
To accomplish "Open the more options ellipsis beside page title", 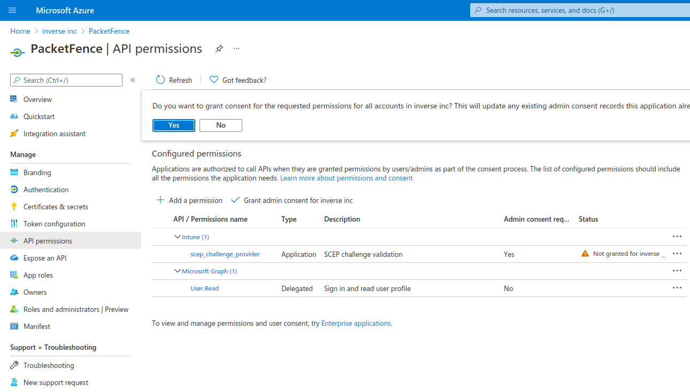I will pos(236,49).
